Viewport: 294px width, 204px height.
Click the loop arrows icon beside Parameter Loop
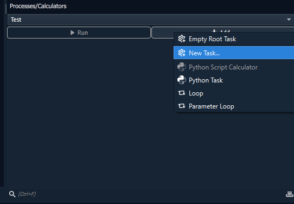click(182, 106)
